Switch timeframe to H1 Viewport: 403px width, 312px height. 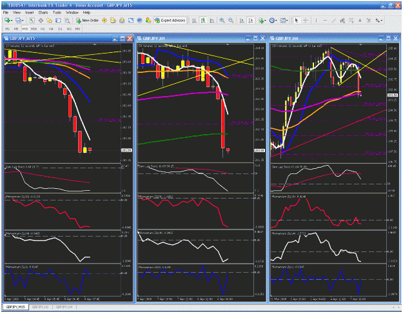tap(43, 29)
